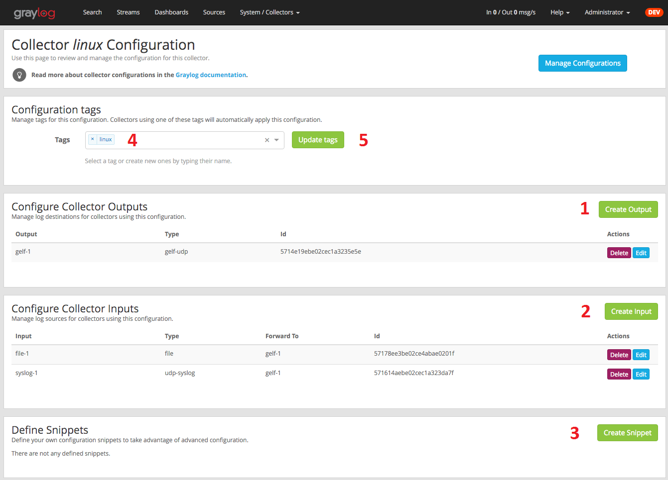Click the Graylog logo
This screenshot has height=480, width=668.
(x=34, y=12)
